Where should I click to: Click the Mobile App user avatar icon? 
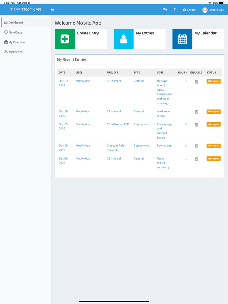click(x=205, y=10)
